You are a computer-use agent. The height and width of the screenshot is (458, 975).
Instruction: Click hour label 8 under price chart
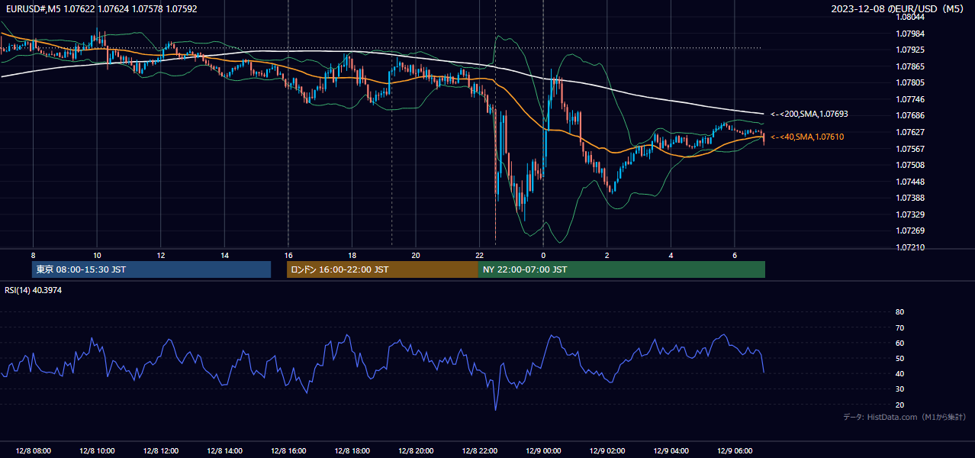tap(33, 255)
